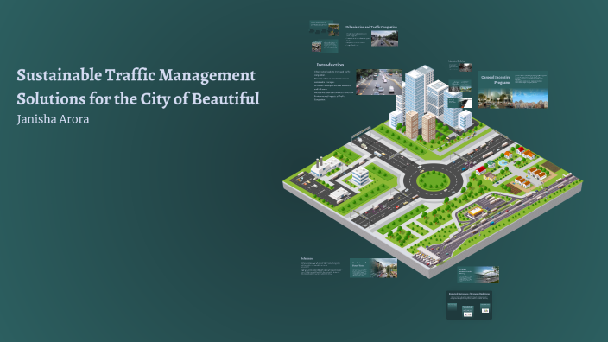Open the street photo slide beside References
608x342 pixels.
(373, 268)
